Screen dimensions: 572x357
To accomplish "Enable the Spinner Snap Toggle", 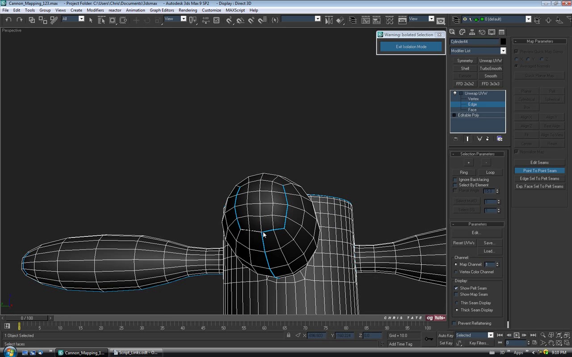I will click(x=262, y=20).
